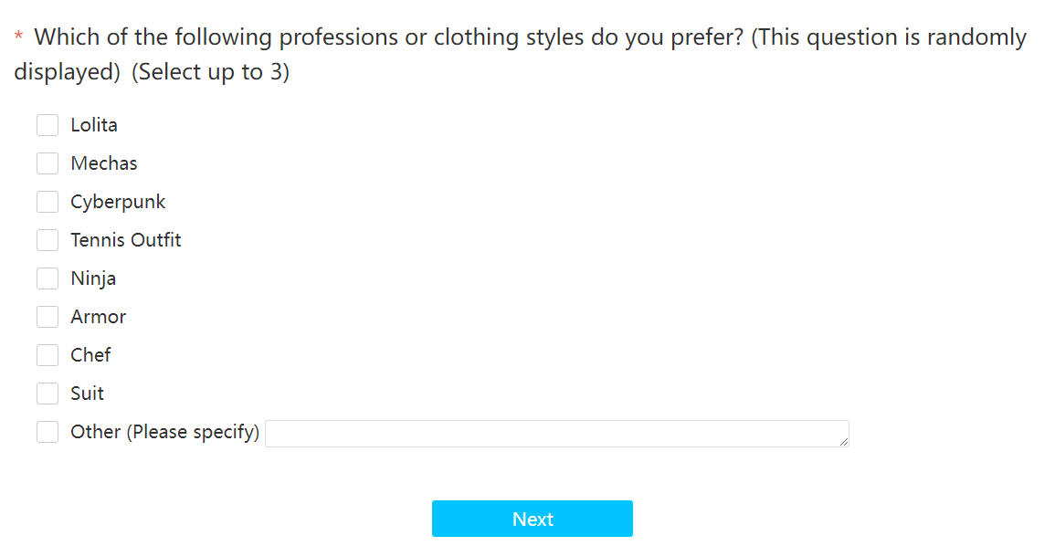1044x546 pixels.
Task: Select the Cyberpunk checkbox
Action: [47, 202]
